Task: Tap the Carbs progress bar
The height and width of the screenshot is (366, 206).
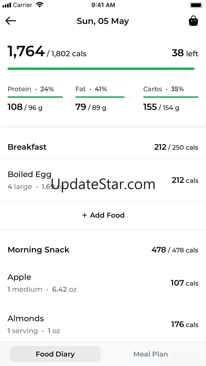Action: 171,97
